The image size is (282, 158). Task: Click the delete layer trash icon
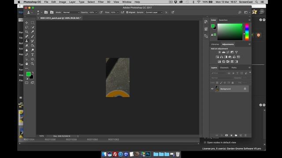coord(245,135)
